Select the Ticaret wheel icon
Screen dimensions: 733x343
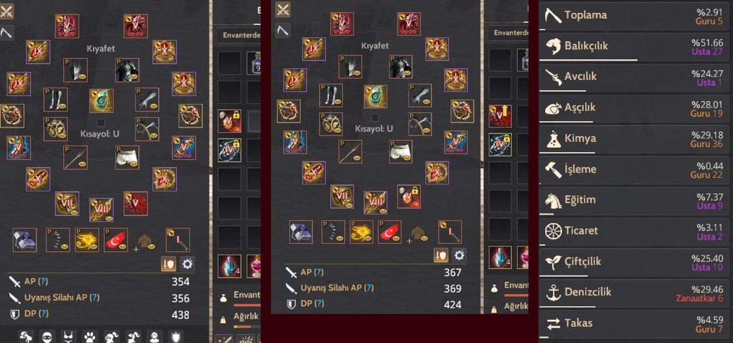[554, 231]
